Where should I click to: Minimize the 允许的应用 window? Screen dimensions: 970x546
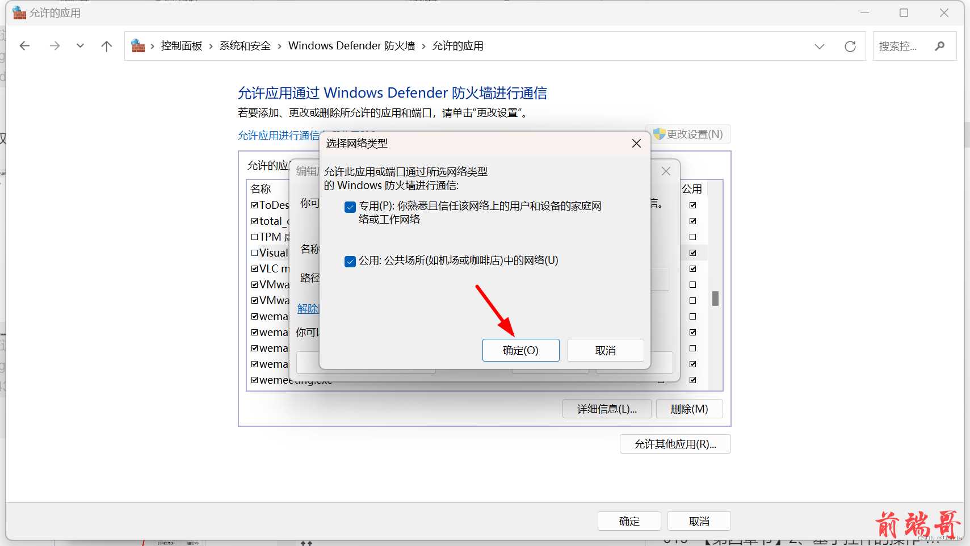coord(864,12)
